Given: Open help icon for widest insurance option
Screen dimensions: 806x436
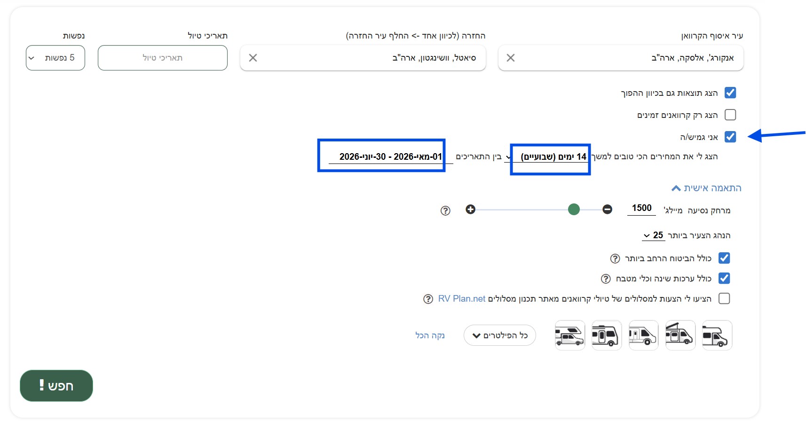Looking at the screenshot, I should (615, 259).
